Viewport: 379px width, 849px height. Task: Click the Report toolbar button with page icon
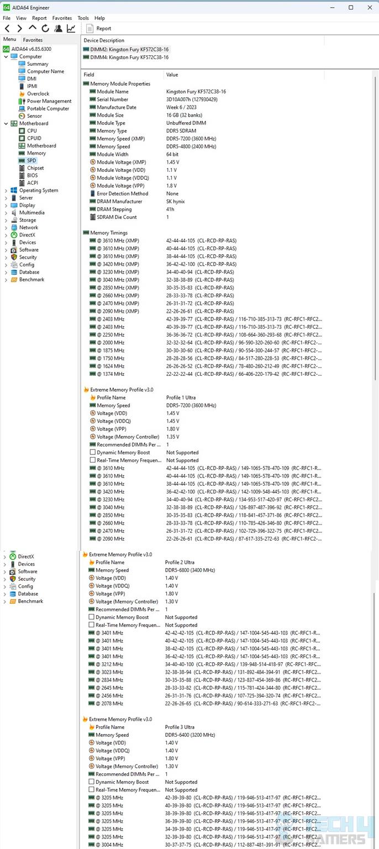(x=99, y=28)
